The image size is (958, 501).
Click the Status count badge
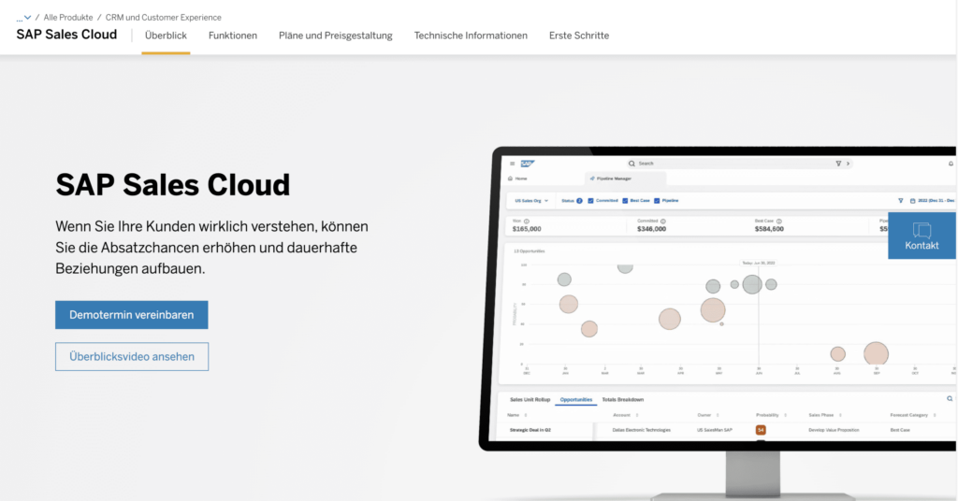pyautogui.click(x=579, y=201)
